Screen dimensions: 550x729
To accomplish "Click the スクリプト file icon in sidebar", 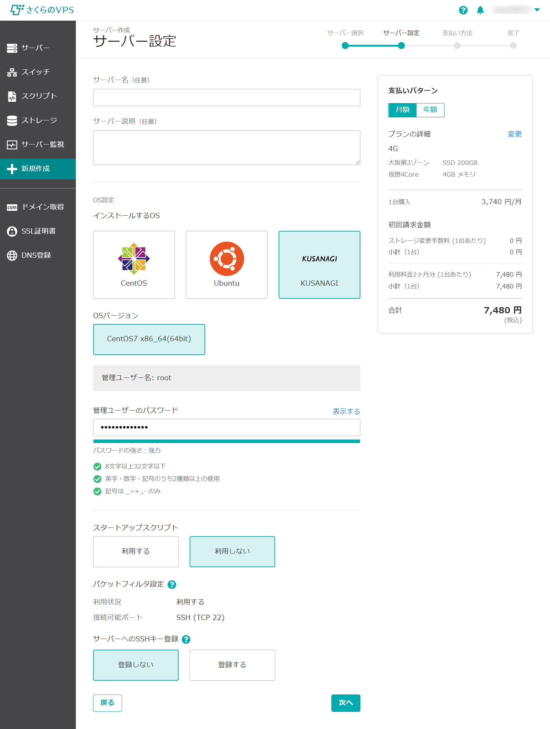I will tap(12, 96).
